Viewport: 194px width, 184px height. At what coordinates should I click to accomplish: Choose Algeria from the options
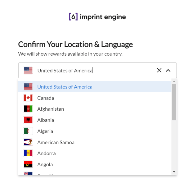[95, 131]
